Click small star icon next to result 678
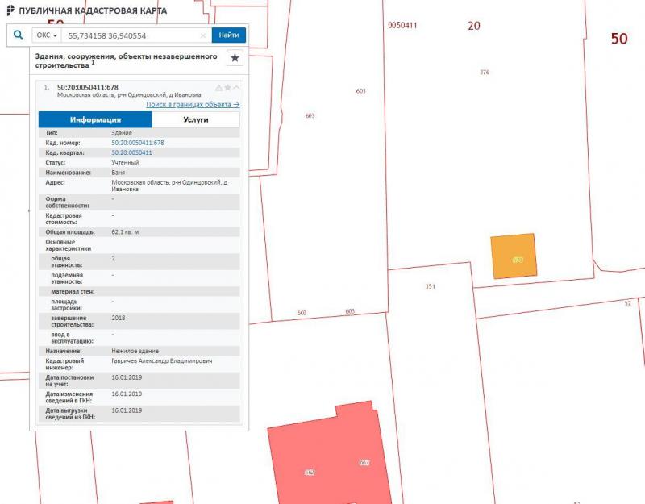645x504 pixels. [x=227, y=88]
